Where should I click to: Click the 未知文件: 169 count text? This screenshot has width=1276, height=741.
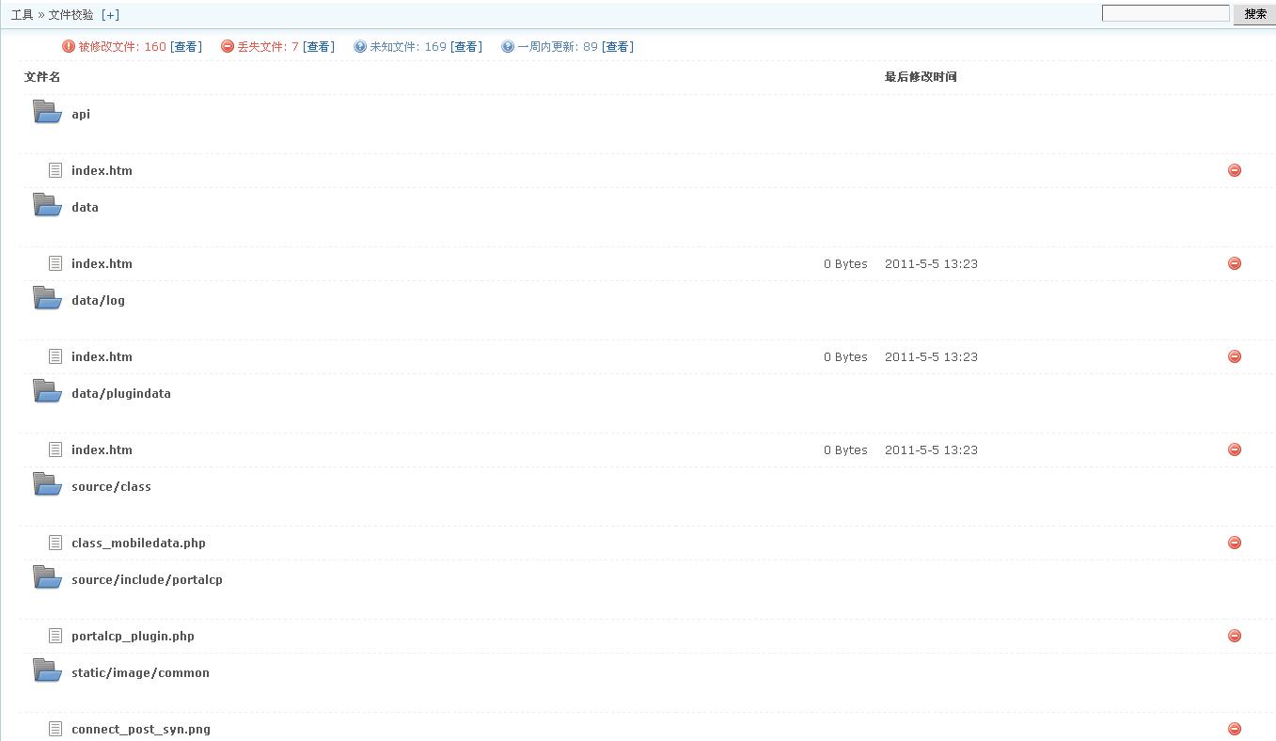click(x=408, y=46)
